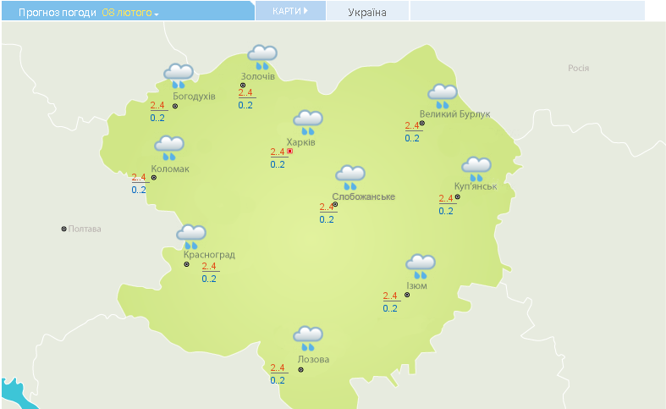Switch to the Україна tab
Image resolution: width=666 pixels, height=409 pixels.
coord(367,13)
